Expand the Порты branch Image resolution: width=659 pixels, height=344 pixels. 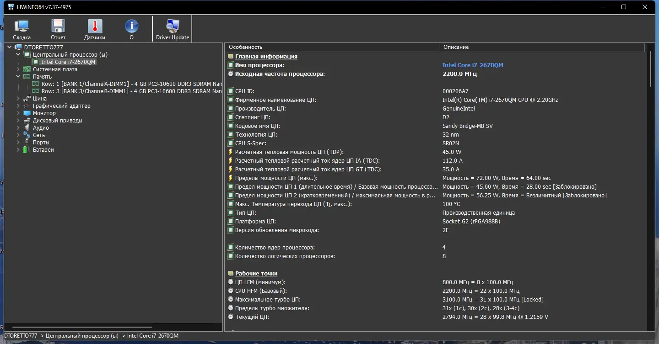coord(18,142)
